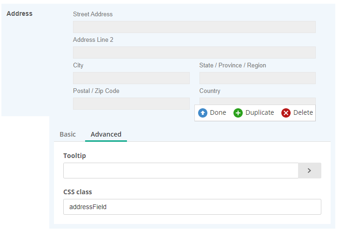Click the CSS class heading label
The height and width of the screenshot is (237, 339).
(x=78, y=191)
